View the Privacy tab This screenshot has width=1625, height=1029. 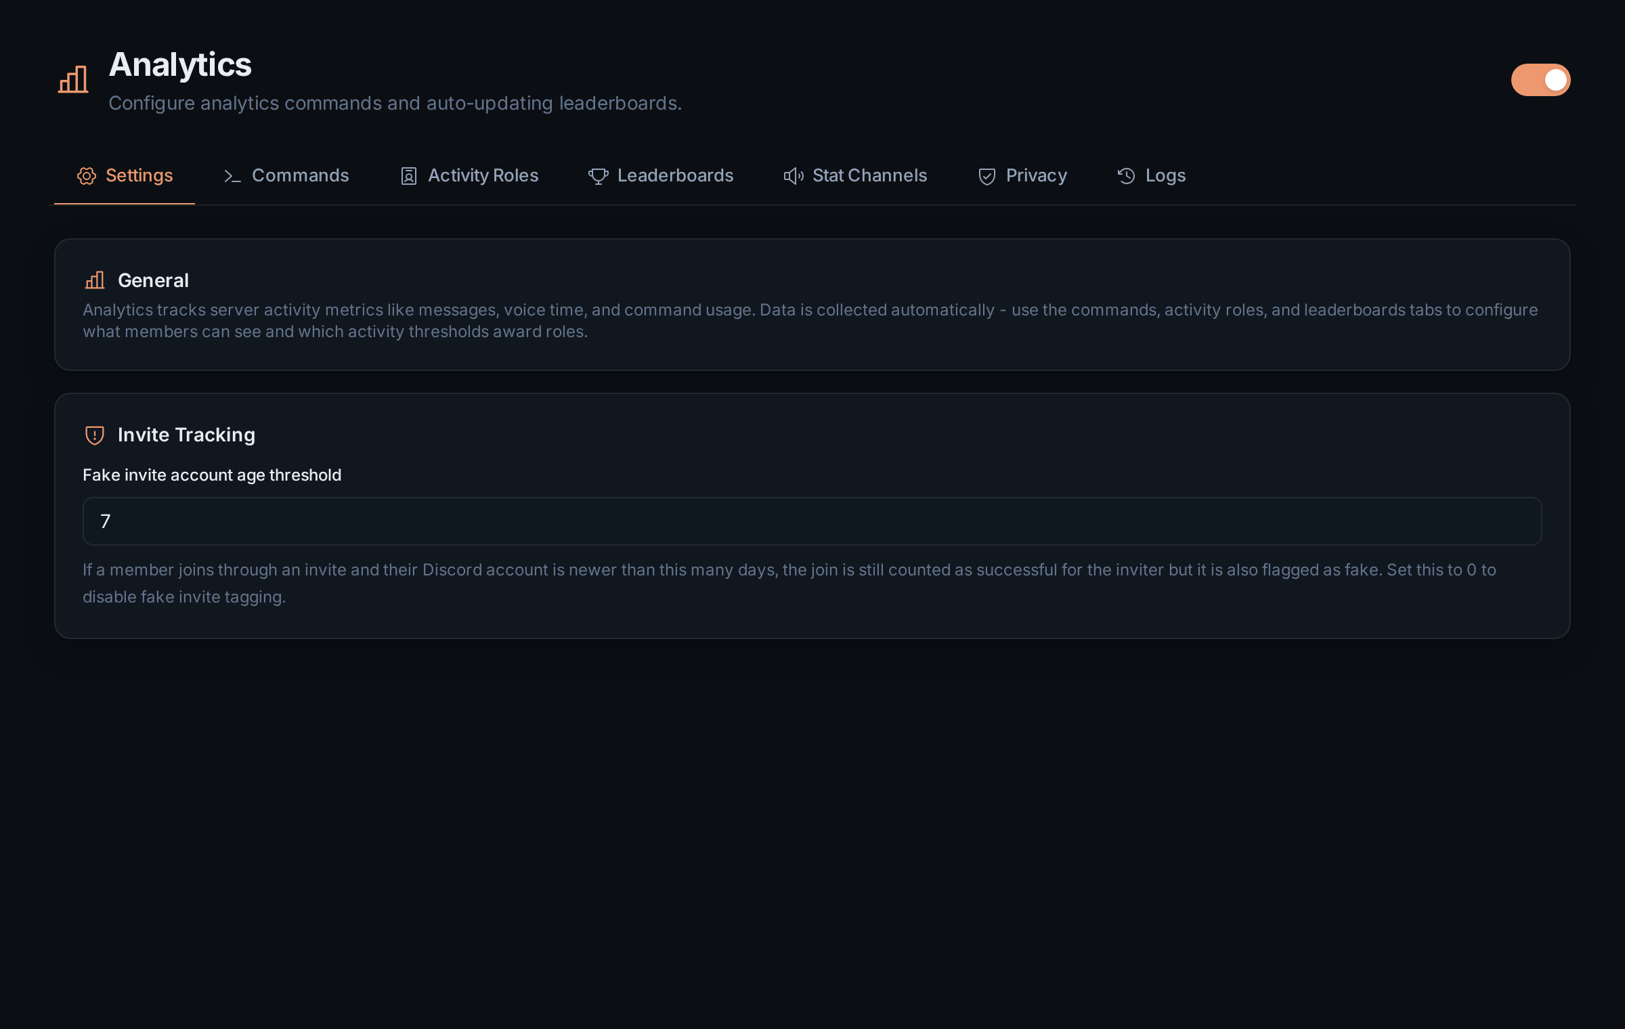(x=1022, y=176)
